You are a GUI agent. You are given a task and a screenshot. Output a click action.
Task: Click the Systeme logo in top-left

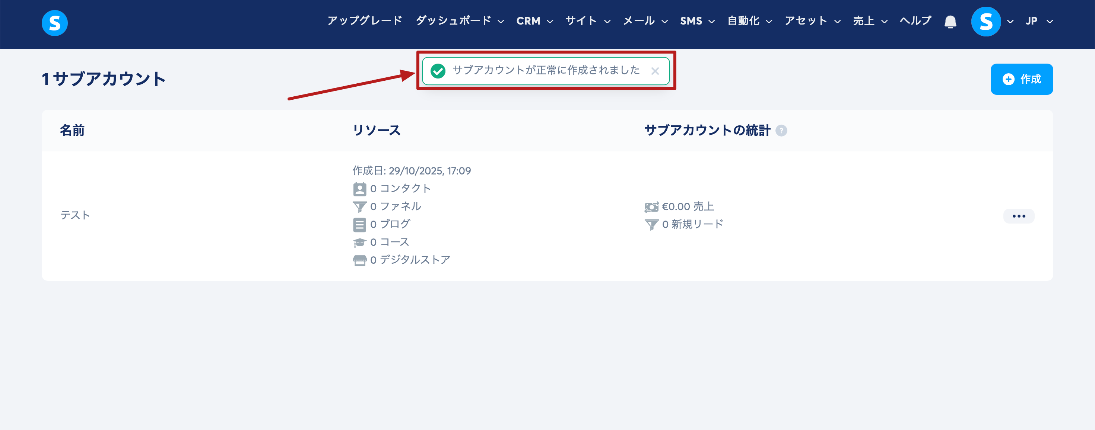[x=54, y=23]
